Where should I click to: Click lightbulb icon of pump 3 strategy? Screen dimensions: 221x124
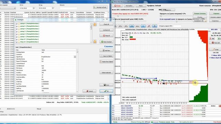(19, 31)
